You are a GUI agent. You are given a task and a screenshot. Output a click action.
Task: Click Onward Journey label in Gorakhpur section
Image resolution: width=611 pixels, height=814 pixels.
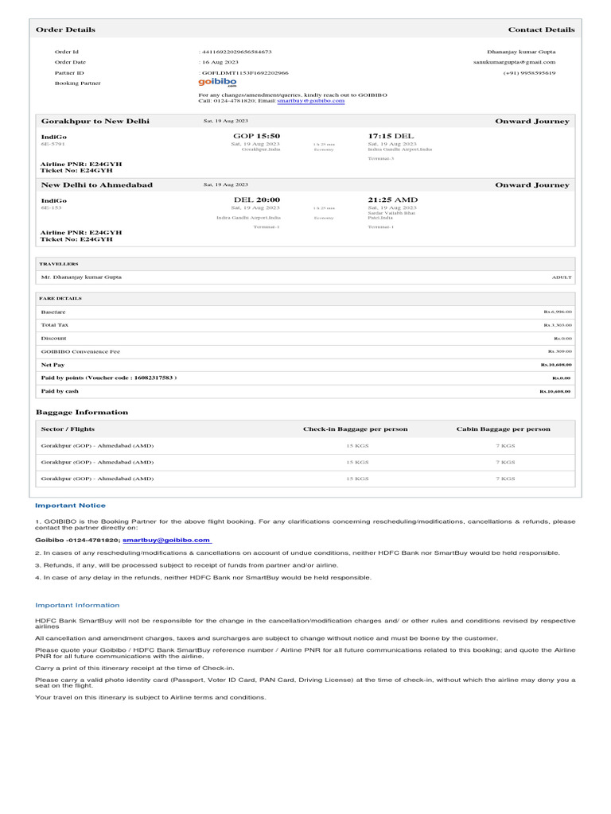pyautogui.click(x=532, y=121)
